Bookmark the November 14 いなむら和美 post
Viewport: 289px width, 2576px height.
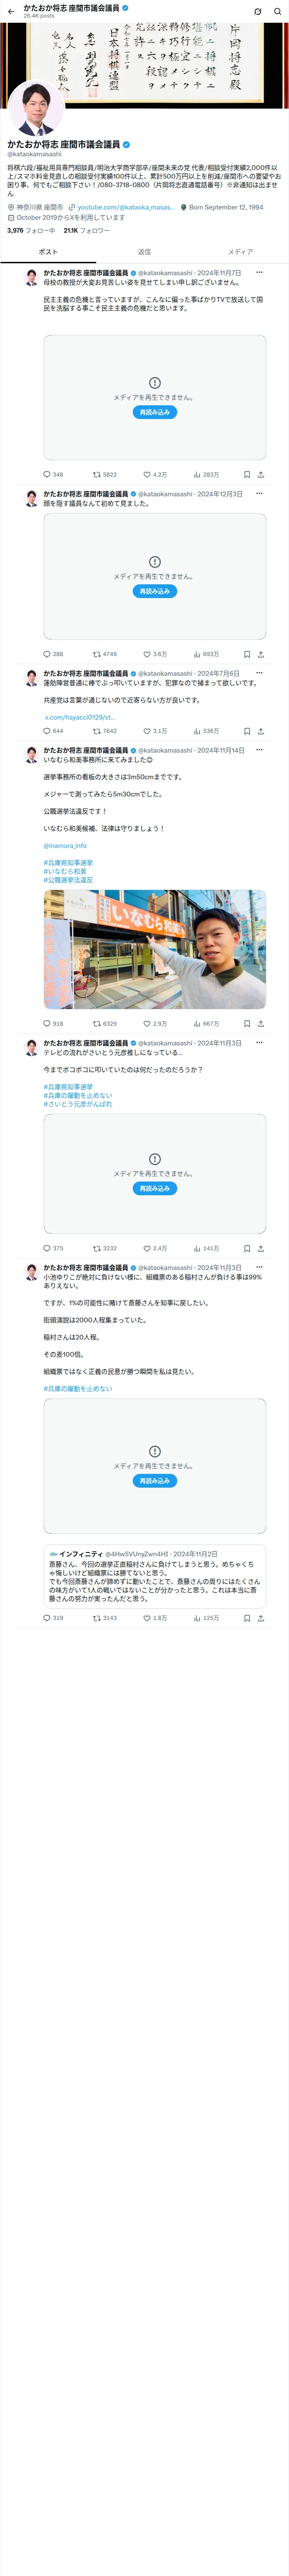coord(247,1024)
